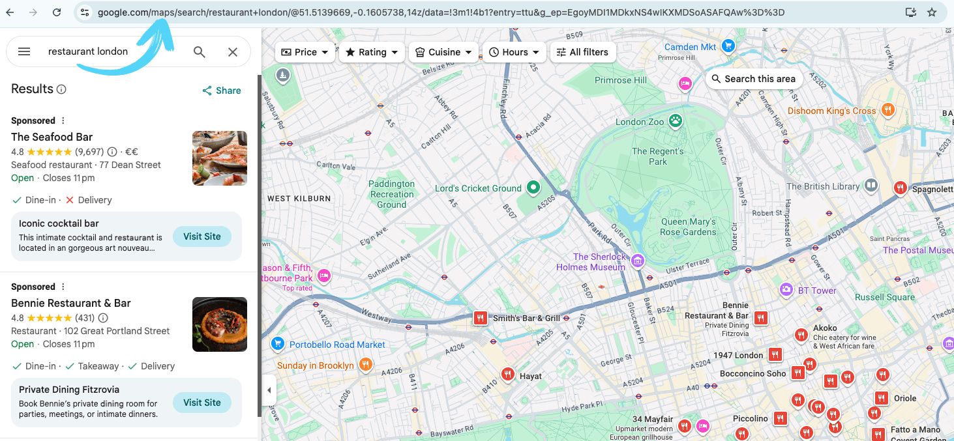Click the Oriole restaurant pin
The height and width of the screenshot is (441, 954).
(881, 397)
